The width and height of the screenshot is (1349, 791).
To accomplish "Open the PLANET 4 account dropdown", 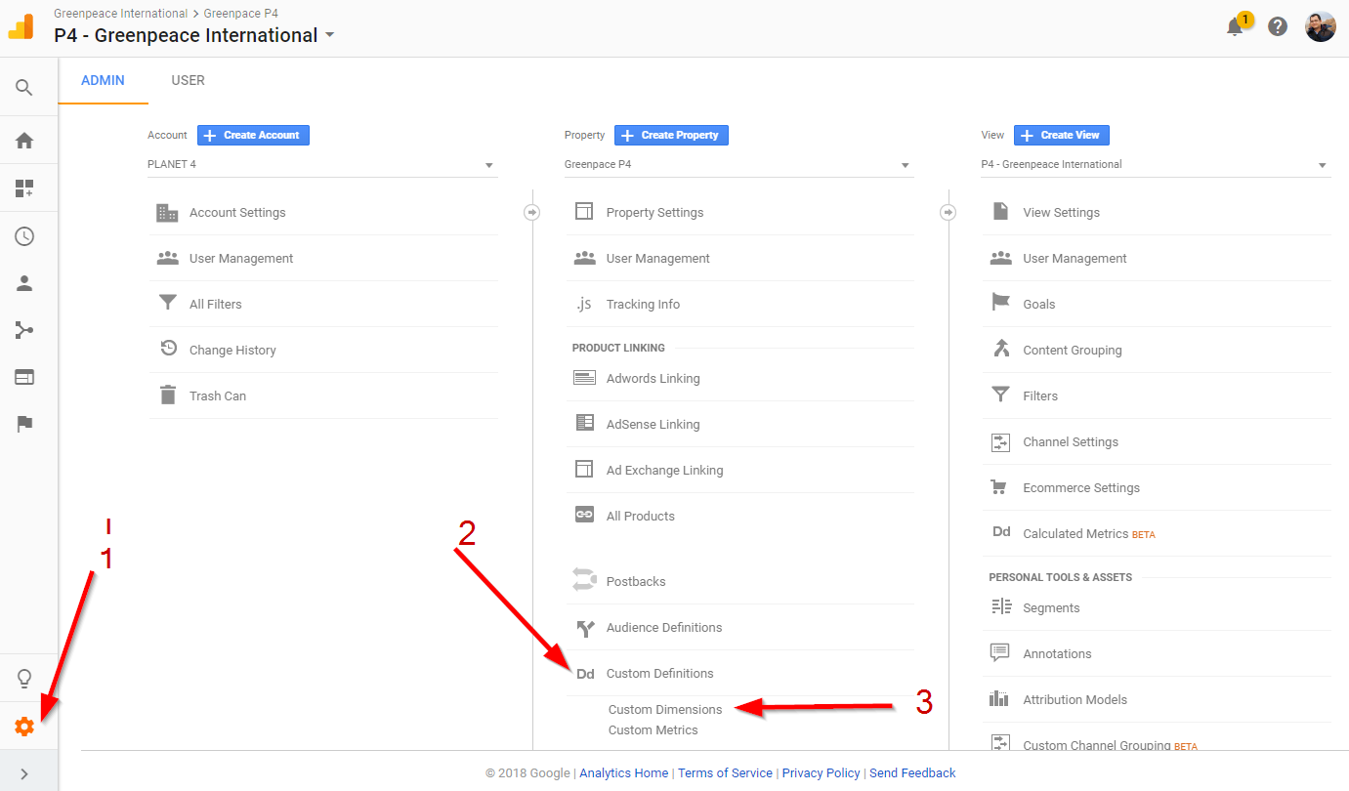I will click(322, 165).
